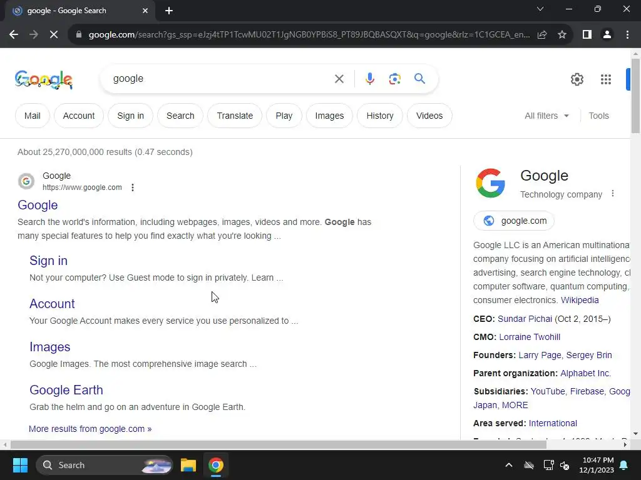
Task: Select the Translate filter chip
Action: pos(235,116)
